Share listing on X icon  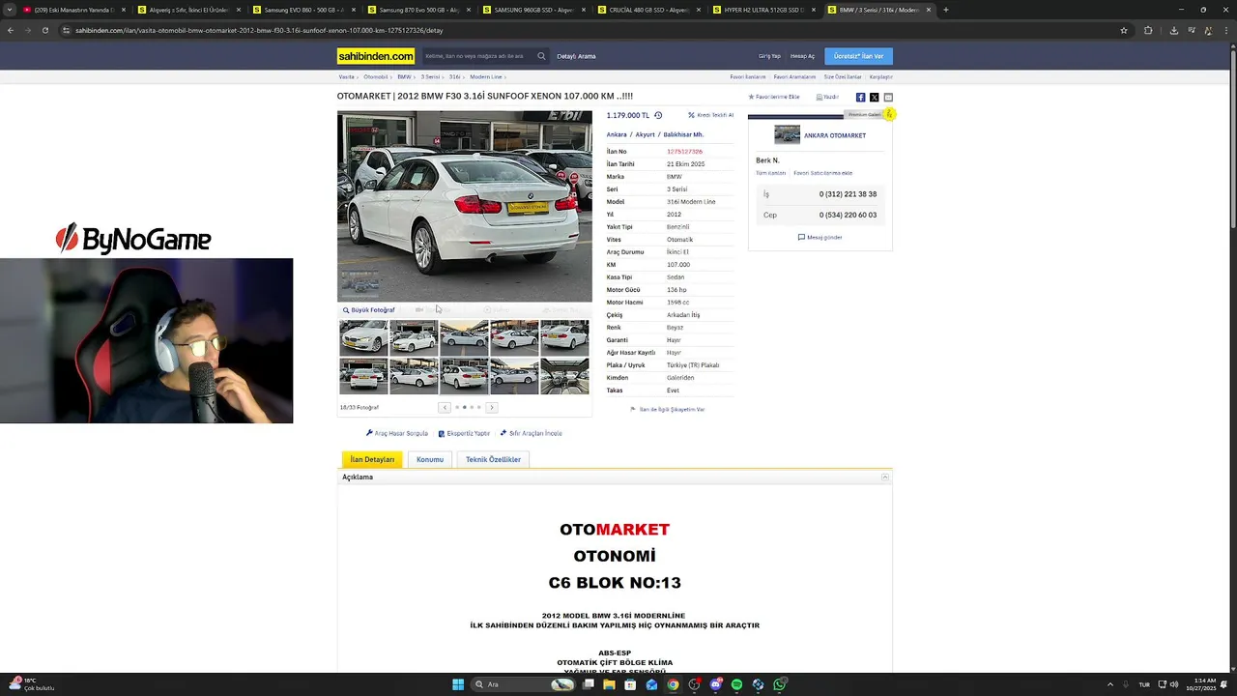pyautogui.click(x=874, y=98)
